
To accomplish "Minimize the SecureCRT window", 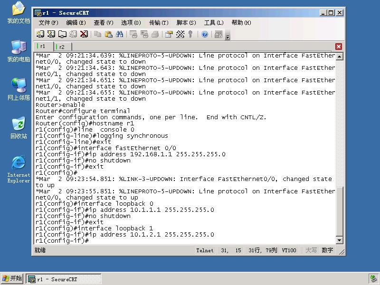I will [x=323, y=13].
